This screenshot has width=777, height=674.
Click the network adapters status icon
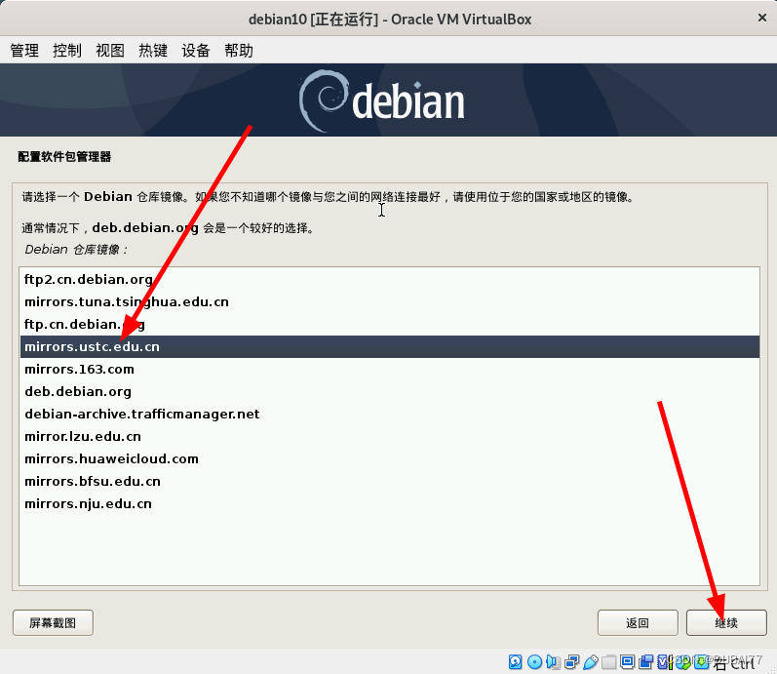click(572, 662)
